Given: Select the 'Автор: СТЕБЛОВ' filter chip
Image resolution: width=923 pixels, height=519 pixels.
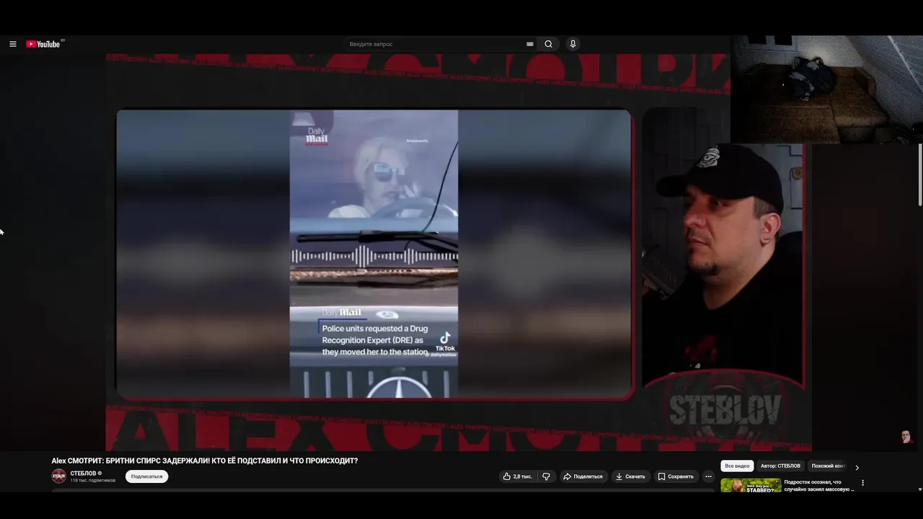Looking at the screenshot, I should pos(780,466).
